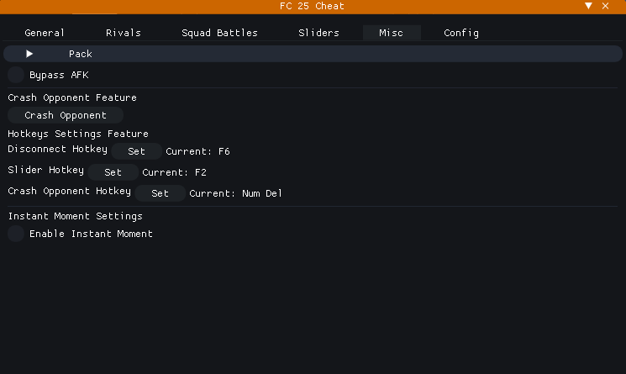Click the FC 25 Cheat title bar
626x374 pixels.
point(312,7)
